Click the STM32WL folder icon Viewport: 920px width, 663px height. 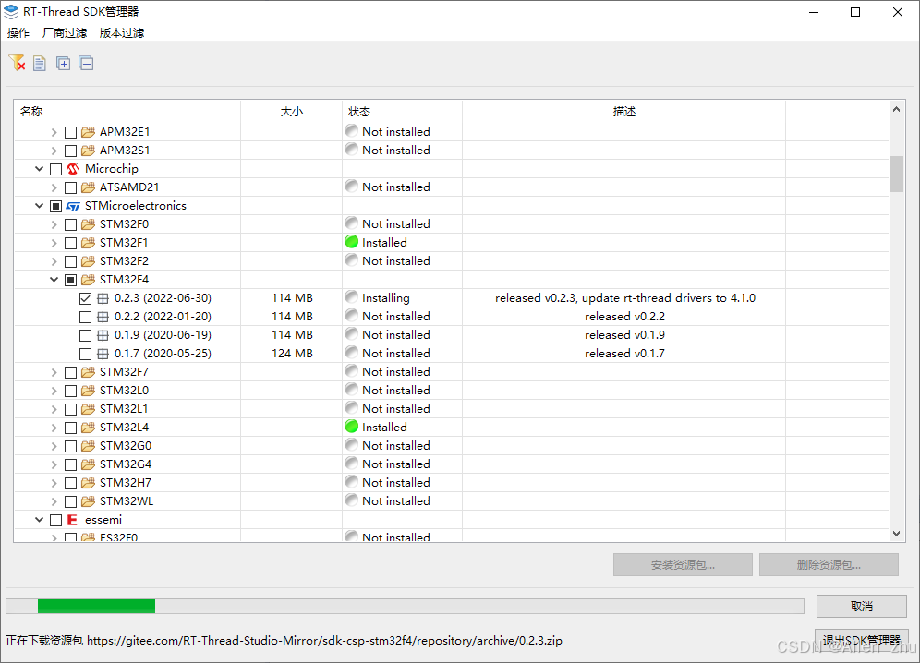coord(88,501)
